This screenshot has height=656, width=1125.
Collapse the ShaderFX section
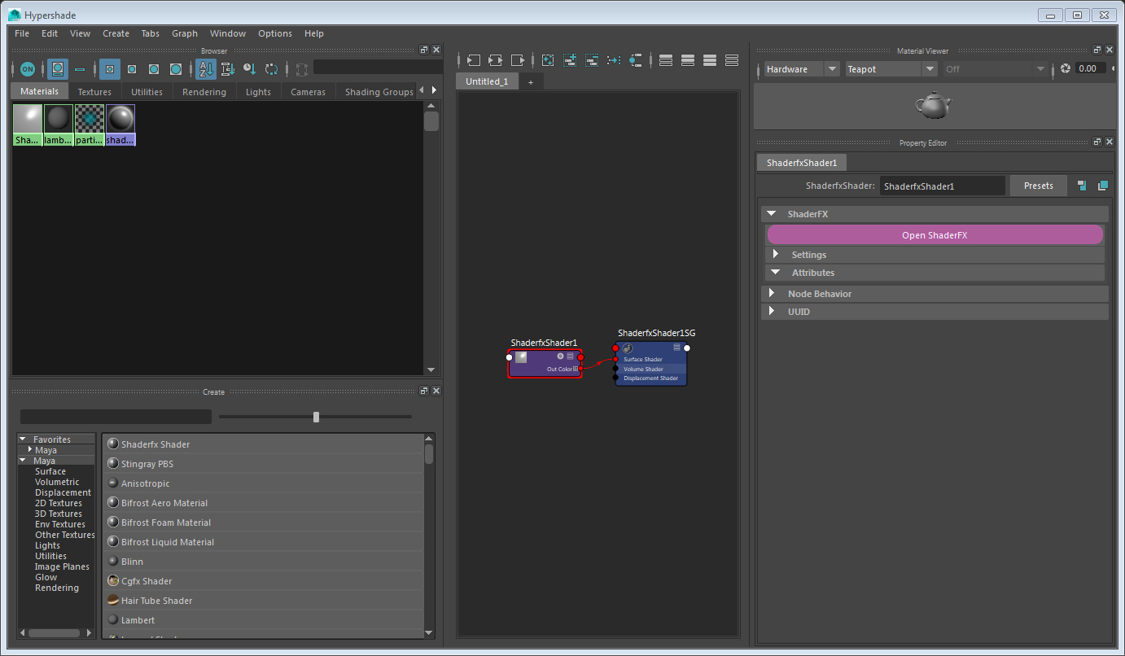tap(771, 214)
